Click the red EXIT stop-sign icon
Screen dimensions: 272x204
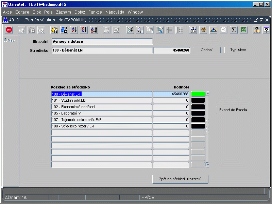point(9,30)
